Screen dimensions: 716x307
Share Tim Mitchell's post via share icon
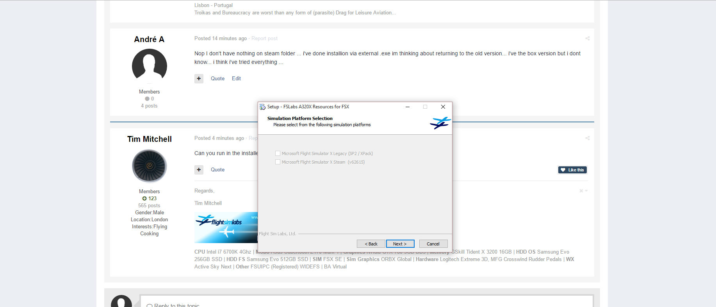588,138
